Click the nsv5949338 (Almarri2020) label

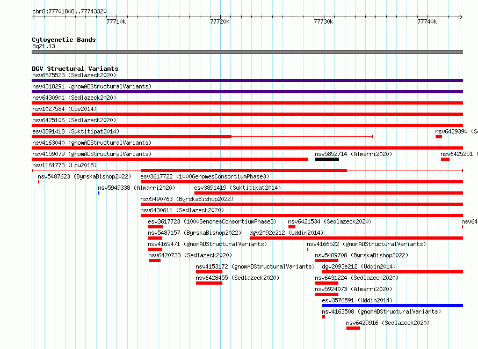click(x=136, y=188)
